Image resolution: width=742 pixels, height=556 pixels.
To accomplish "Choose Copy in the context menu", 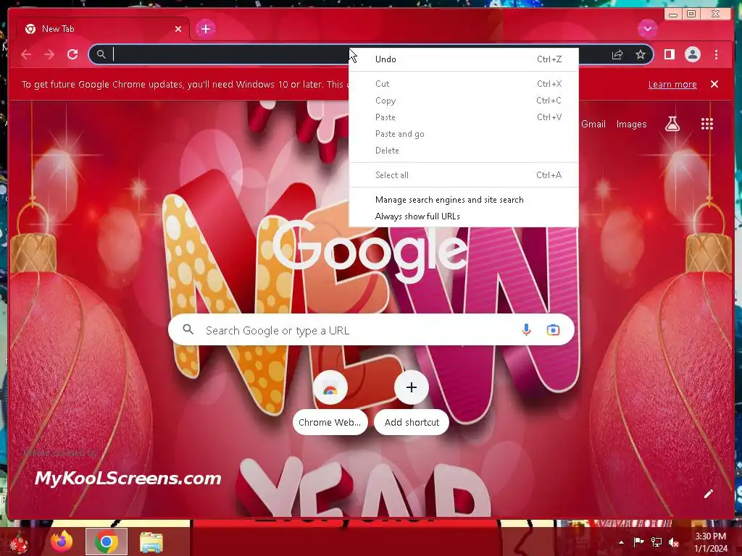I will coord(464,100).
